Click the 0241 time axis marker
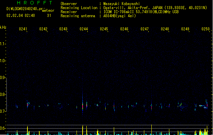This screenshot has height=135, width=213. tap(23, 29)
